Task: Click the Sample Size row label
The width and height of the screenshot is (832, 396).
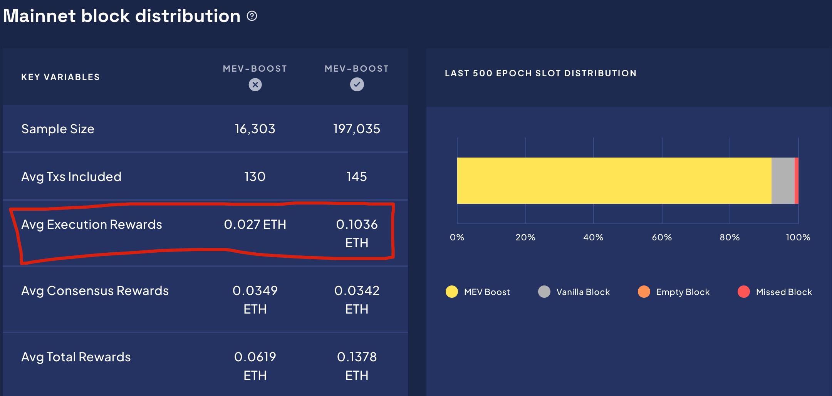Action: coord(58,129)
